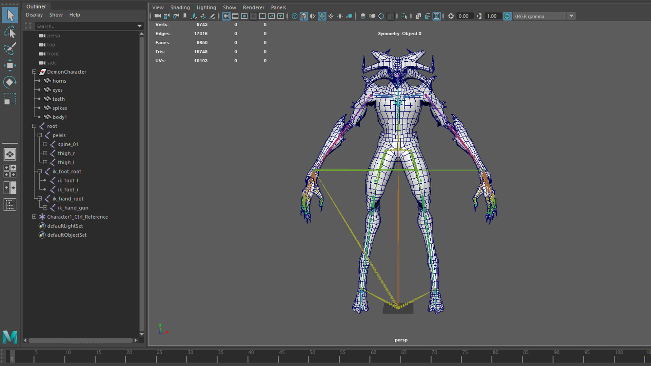651x366 pixels.
Task: Enable the resolution gate overlay
Action: (244, 16)
